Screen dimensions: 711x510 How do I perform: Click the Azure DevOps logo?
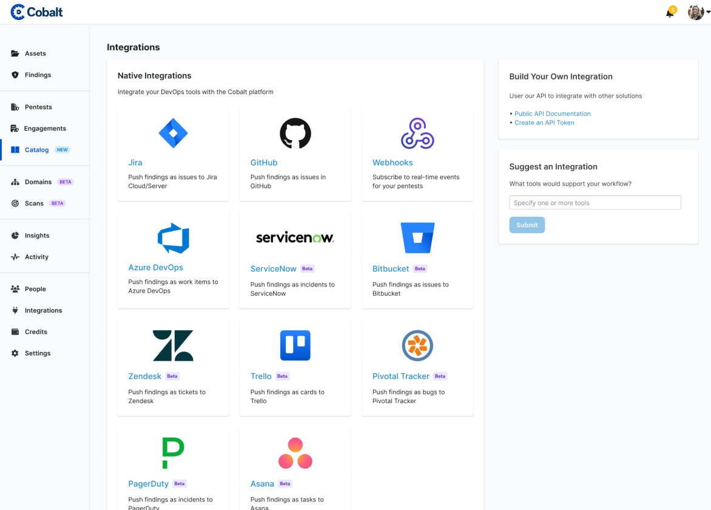pos(174,238)
